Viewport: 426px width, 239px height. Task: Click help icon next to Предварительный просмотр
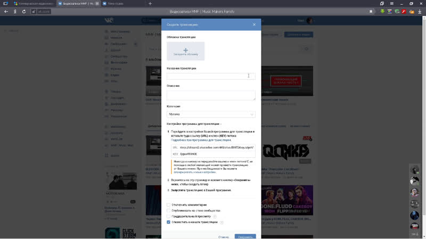[x=215, y=217]
